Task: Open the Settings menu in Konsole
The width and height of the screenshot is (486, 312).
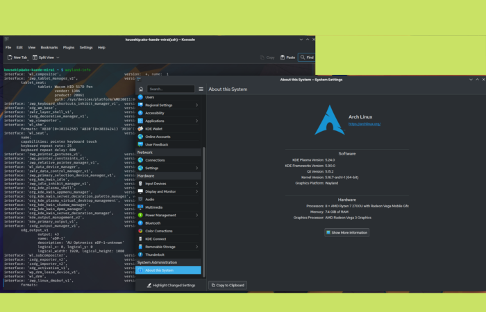Action: click(86, 48)
